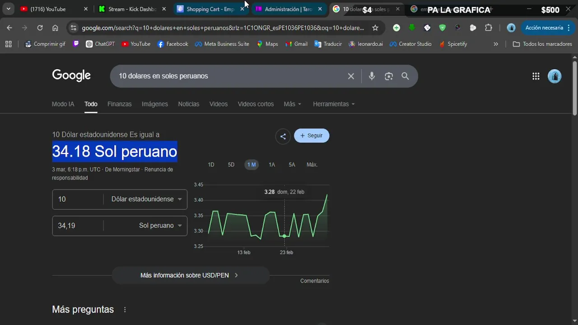The height and width of the screenshot is (325, 578).
Task: Click the green download arrow extension icon
Action: point(412,28)
